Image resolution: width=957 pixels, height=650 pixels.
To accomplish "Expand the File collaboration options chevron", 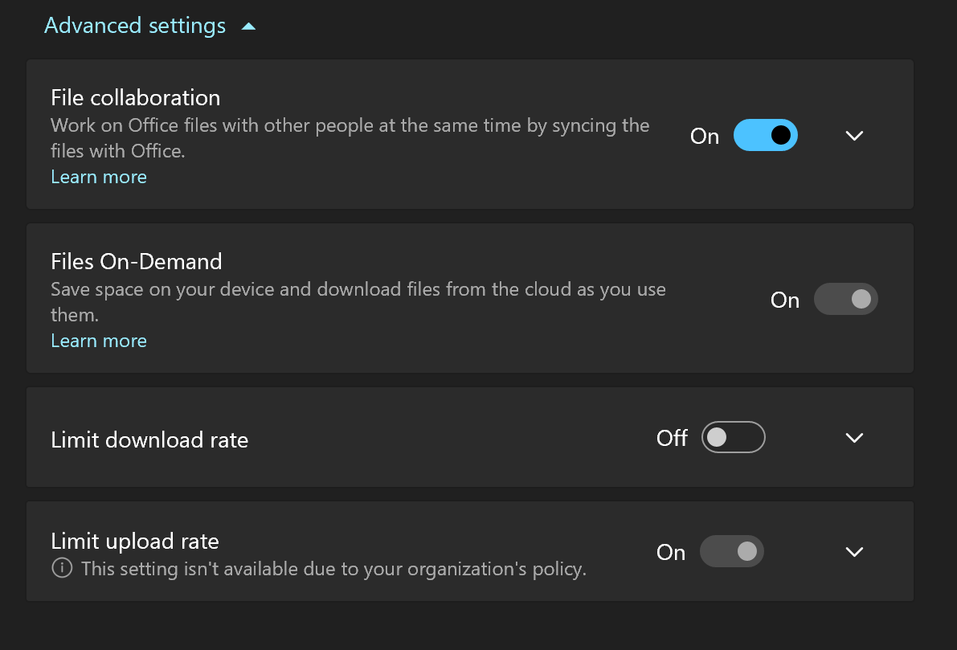I will 854,136.
